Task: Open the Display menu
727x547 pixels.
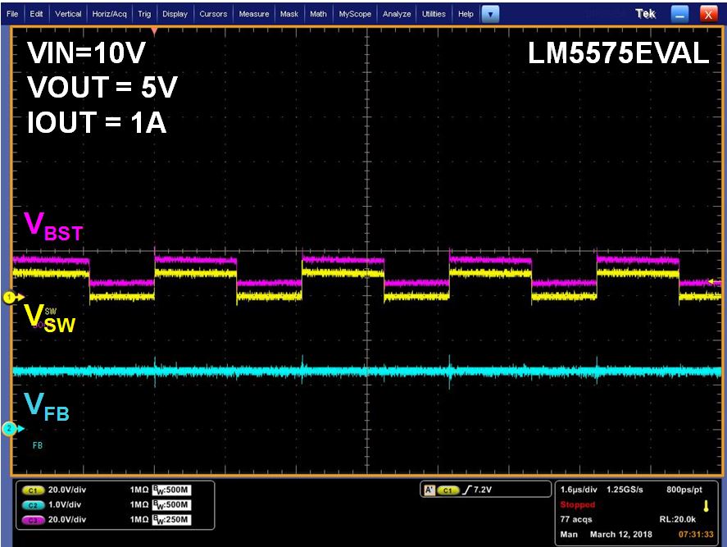Action: (x=175, y=14)
